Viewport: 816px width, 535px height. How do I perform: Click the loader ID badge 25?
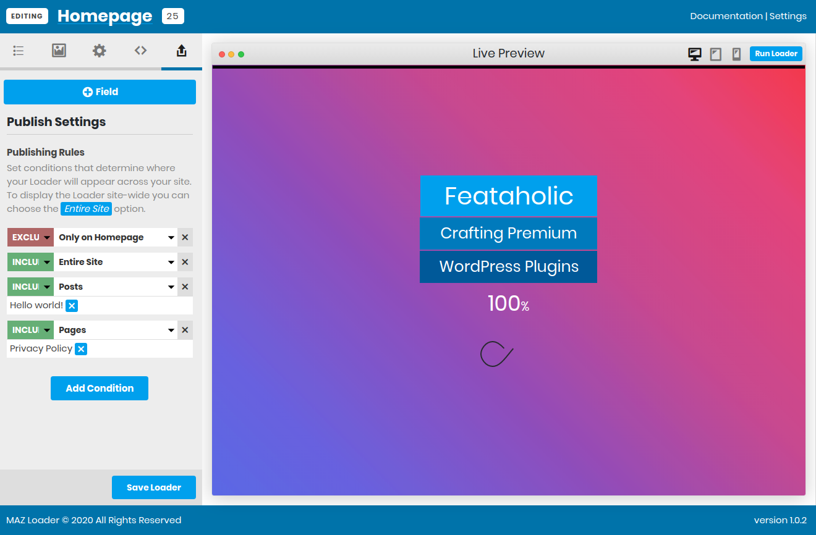(173, 16)
